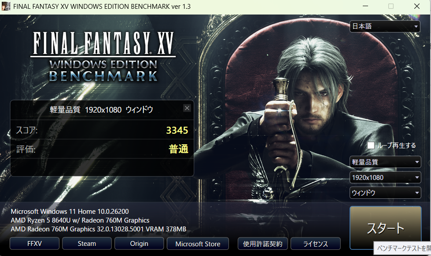Expand the 軽量品質 quality dropdown

pyautogui.click(x=385, y=162)
